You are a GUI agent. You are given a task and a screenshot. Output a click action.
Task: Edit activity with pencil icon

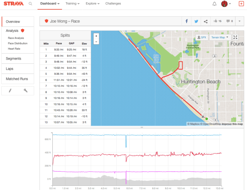10,91
